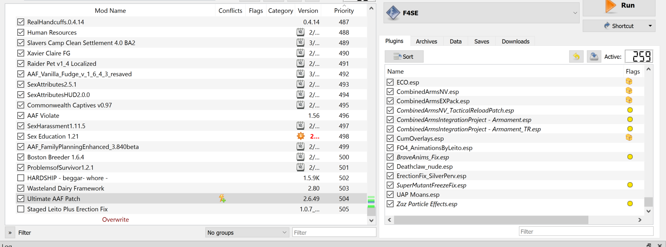
Task: Uncheck the AAF Violate mod
Action: pyautogui.click(x=21, y=115)
